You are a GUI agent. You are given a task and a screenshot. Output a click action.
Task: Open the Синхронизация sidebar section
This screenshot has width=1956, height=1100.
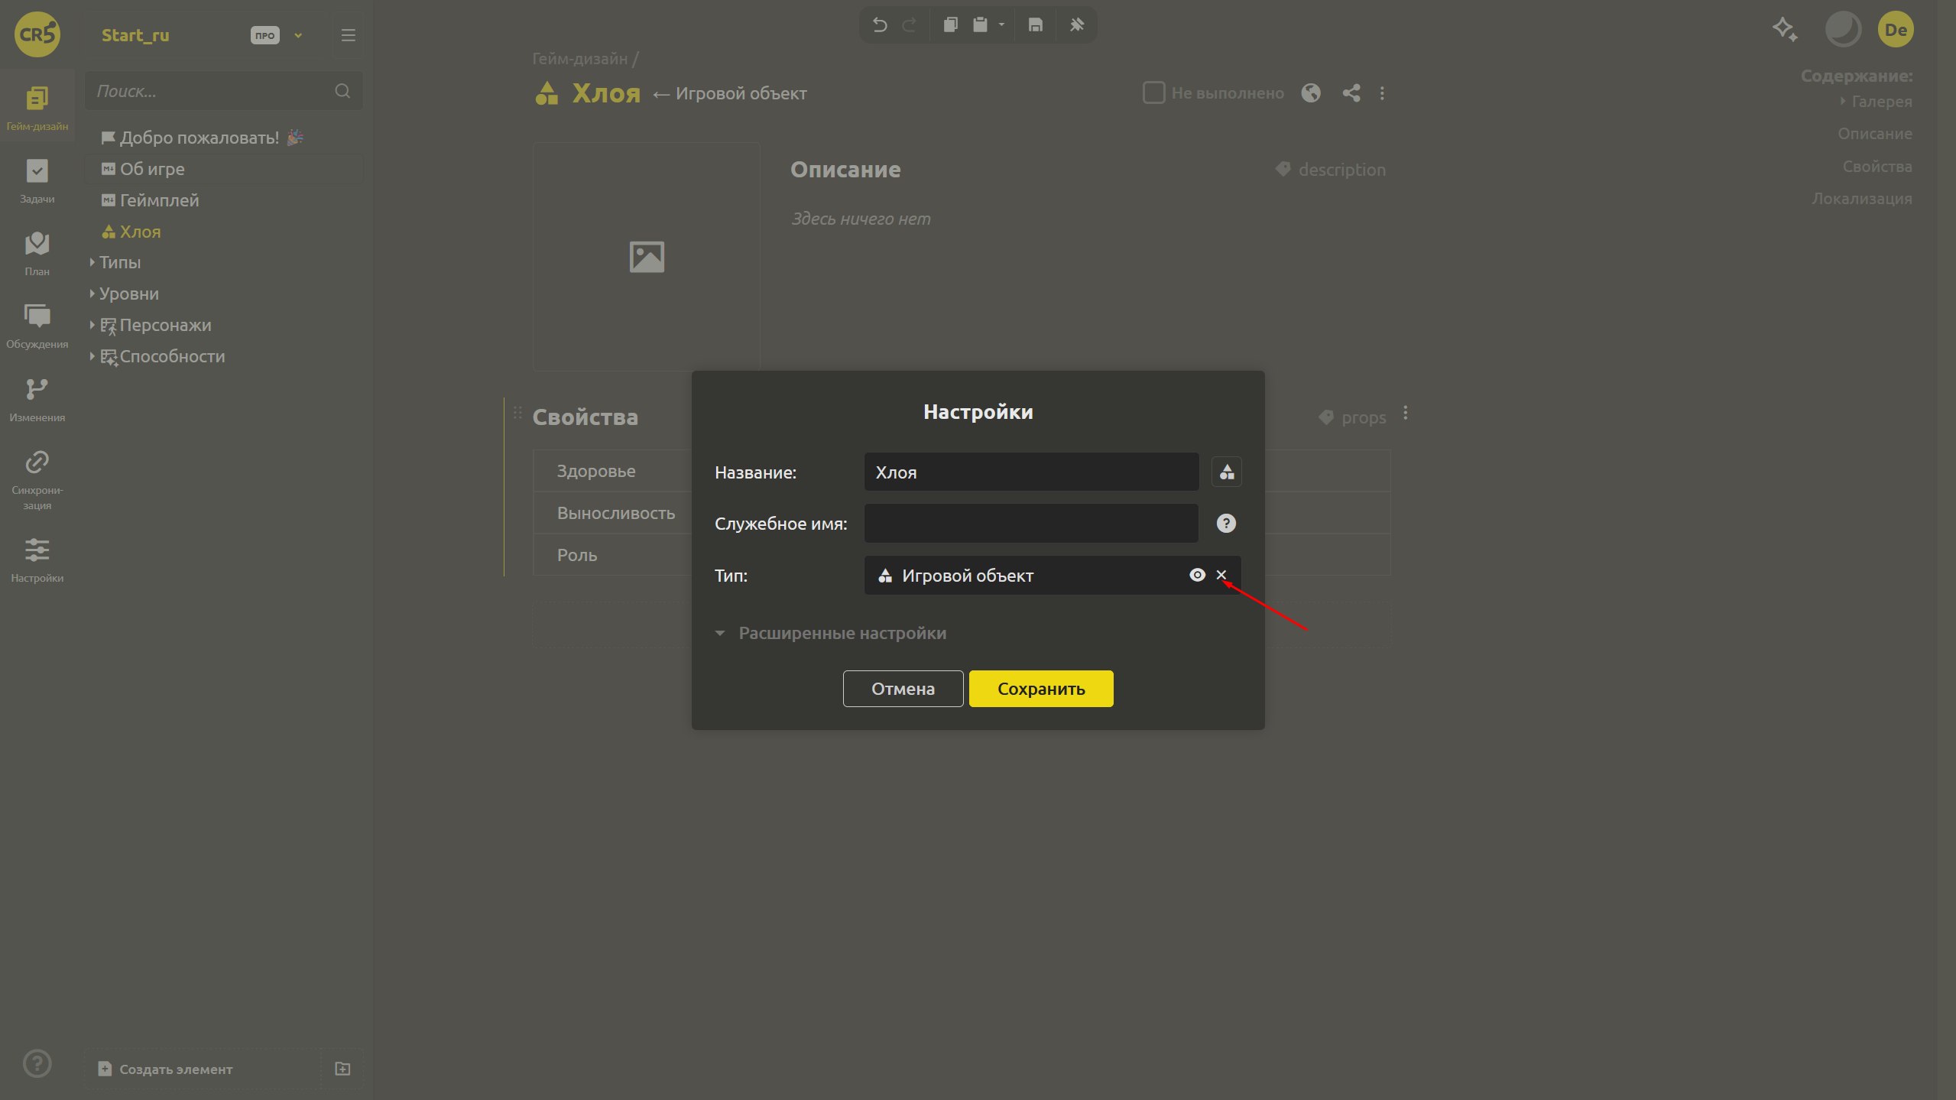click(37, 479)
